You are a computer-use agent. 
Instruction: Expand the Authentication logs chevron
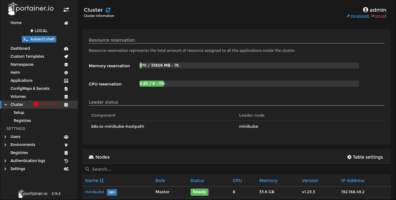tap(5, 161)
